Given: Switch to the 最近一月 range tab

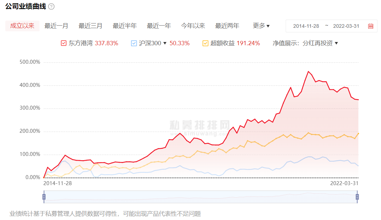Looking at the screenshot, I should tap(56, 26).
